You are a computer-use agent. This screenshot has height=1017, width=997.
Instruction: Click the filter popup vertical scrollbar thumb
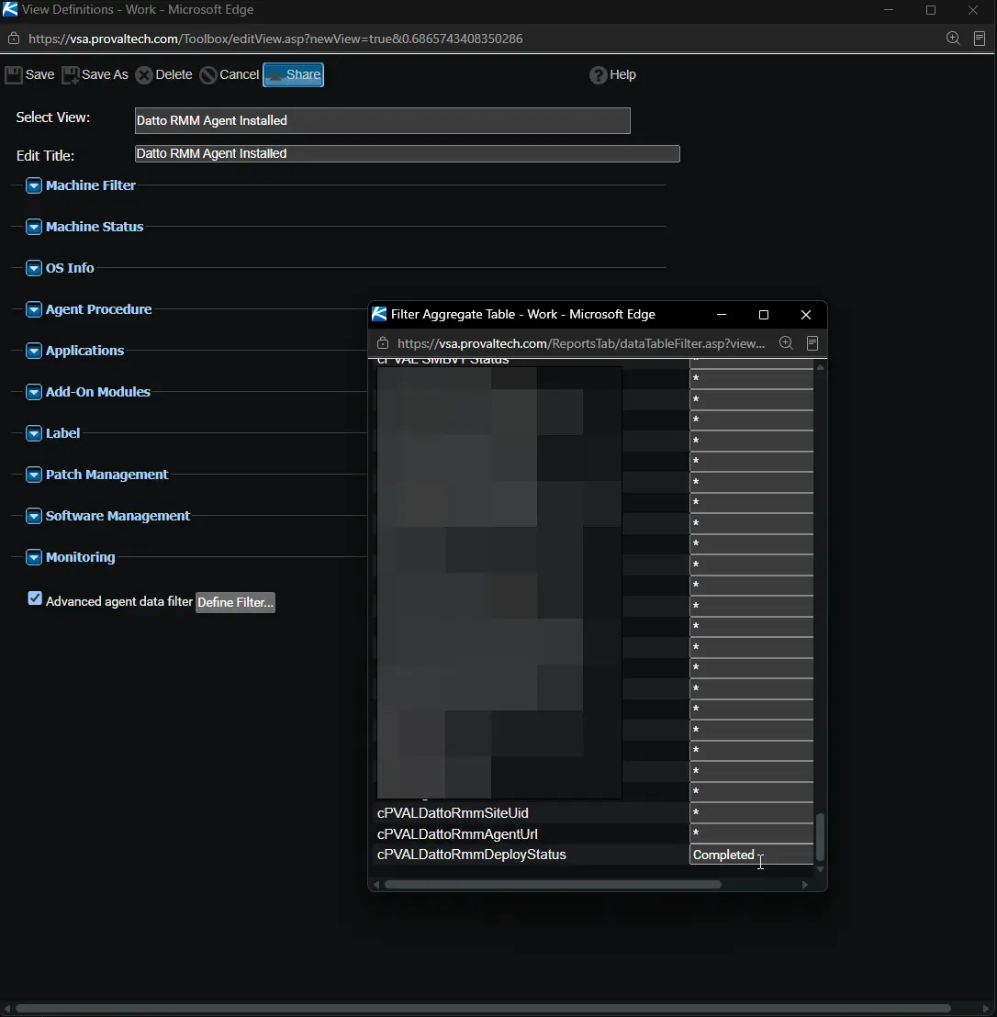pyautogui.click(x=820, y=837)
